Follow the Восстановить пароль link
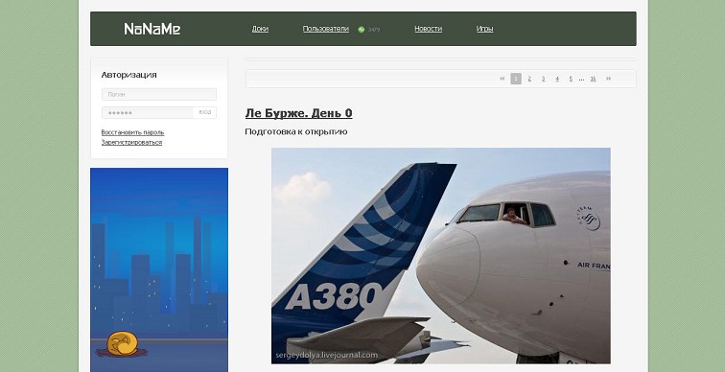The width and height of the screenshot is (725, 372). pos(132,132)
